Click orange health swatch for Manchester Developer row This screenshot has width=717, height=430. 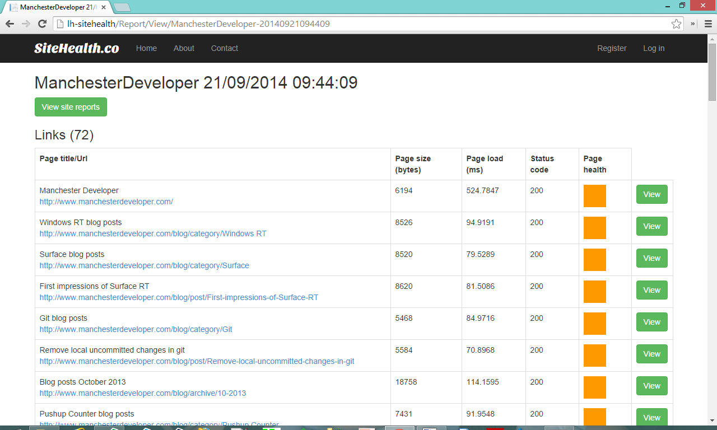tap(595, 196)
